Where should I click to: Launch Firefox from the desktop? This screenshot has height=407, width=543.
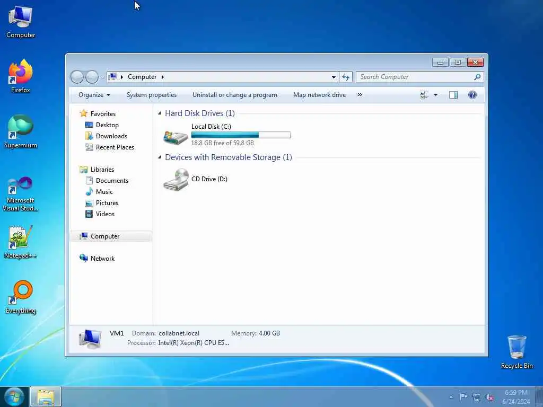pos(21,76)
